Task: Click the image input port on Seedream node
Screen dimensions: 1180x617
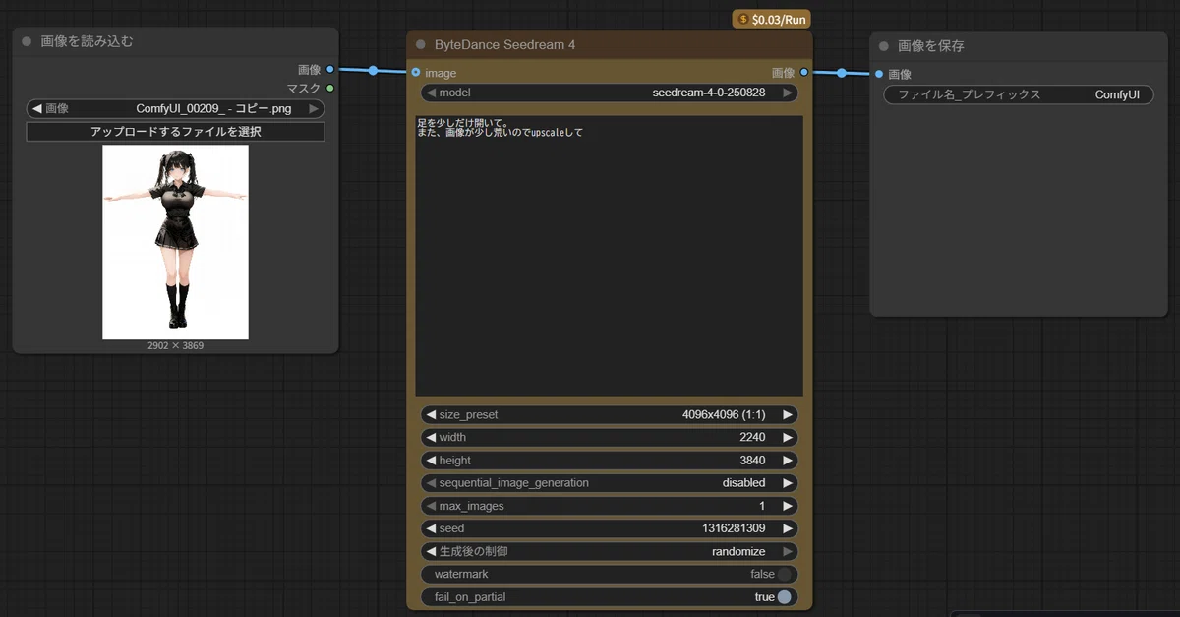Action: pyautogui.click(x=417, y=72)
